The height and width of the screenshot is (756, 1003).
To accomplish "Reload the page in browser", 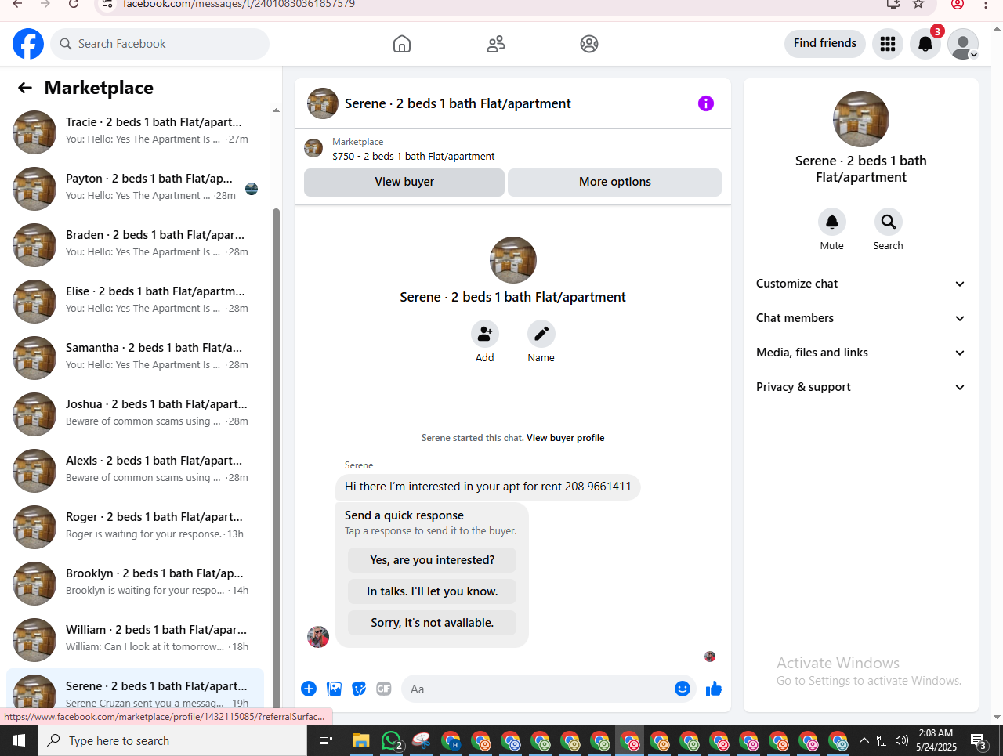I will tap(74, 4).
